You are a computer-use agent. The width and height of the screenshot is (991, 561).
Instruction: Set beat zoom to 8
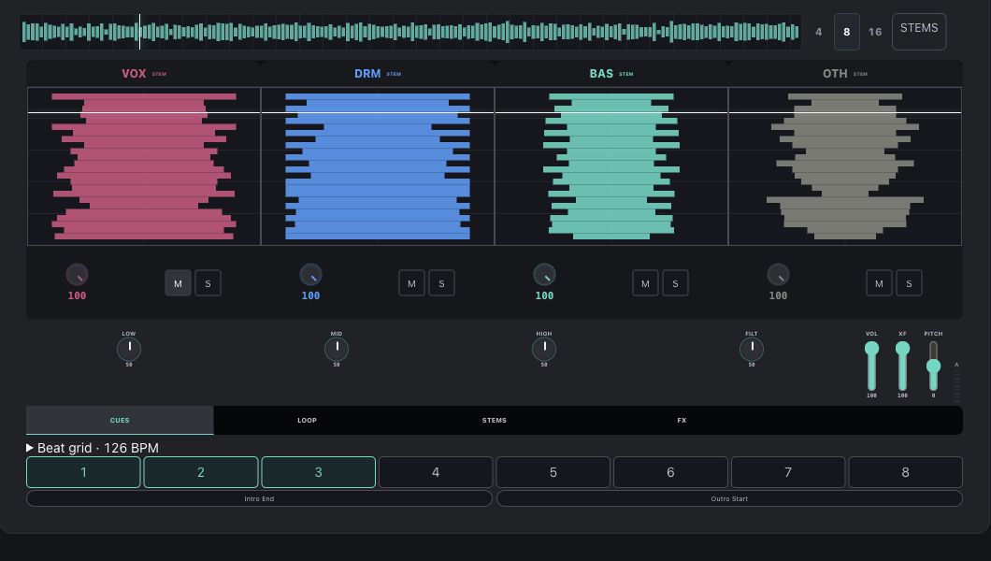(x=847, y=32)
